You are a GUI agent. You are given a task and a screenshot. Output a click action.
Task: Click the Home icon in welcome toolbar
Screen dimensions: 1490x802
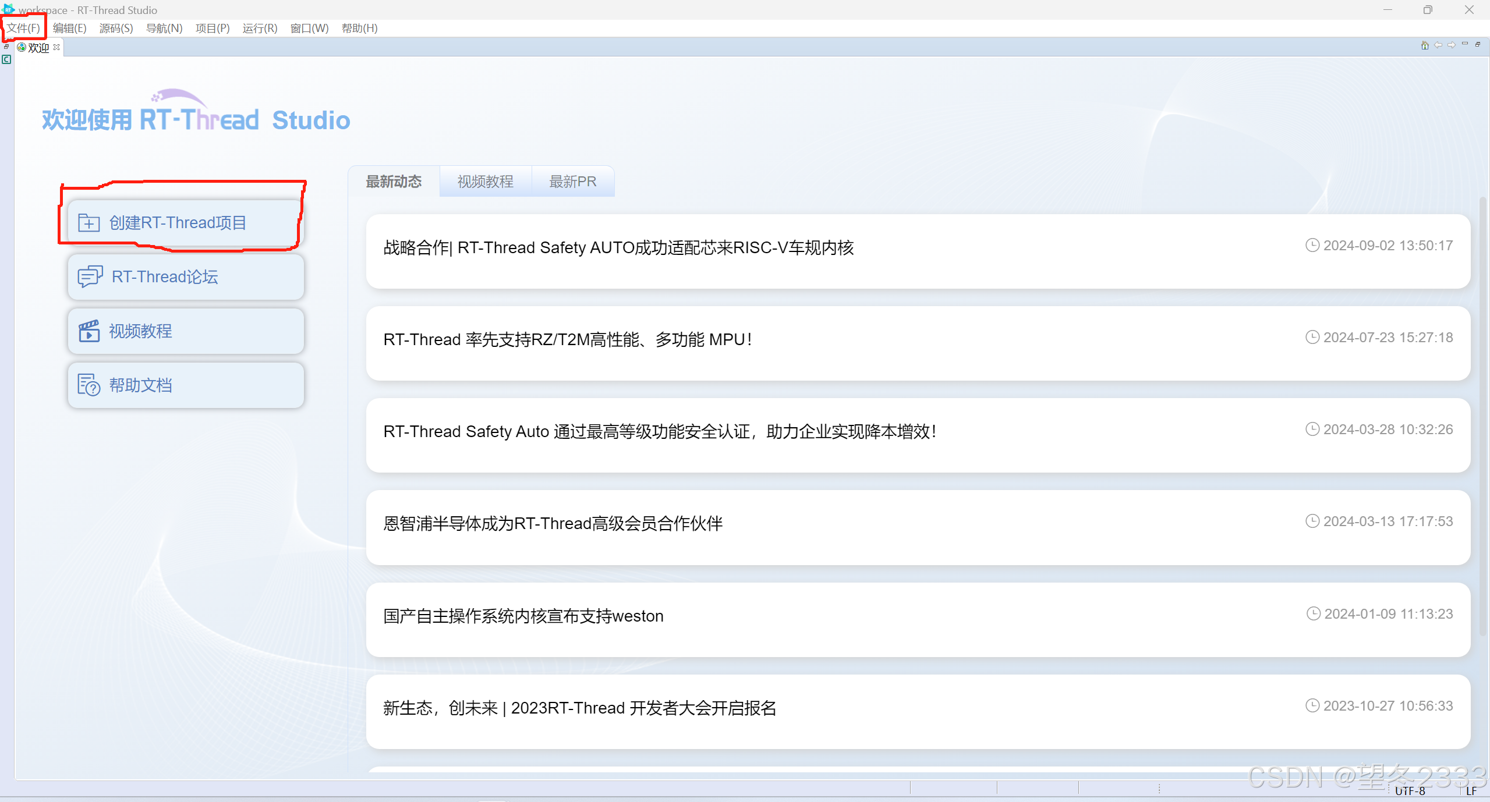click(1424, 45)
